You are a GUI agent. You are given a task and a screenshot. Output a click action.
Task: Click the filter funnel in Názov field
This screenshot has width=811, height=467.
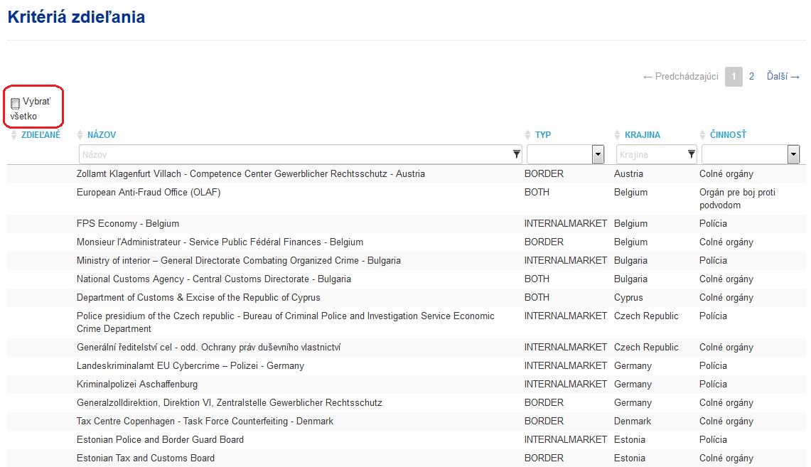tap(516, 154)
